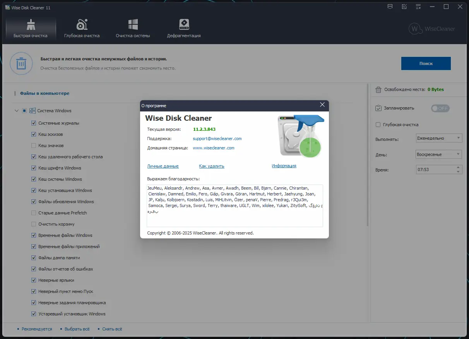Image resolution: width=469 pixels, height=339 pixels.
Task: Click the trash icon beside Освобождено места
Action: pyautogui.click(x=378, y=89)
